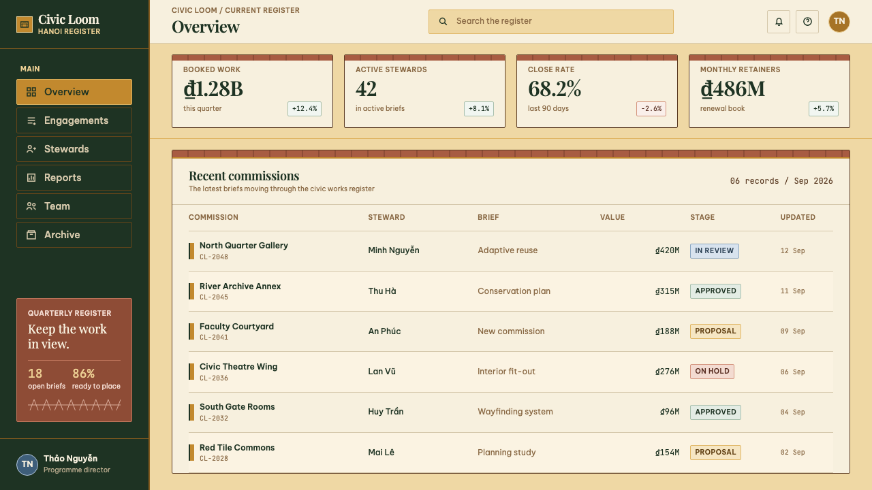Open the notifications bell icon
Viewport: 872px width, 490px height.
coord(779,22)
